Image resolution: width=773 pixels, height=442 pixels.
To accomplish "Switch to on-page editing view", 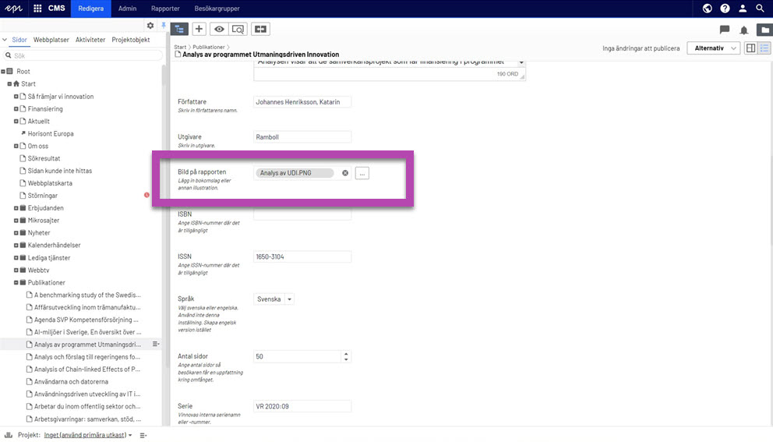I will coord(751,48).
